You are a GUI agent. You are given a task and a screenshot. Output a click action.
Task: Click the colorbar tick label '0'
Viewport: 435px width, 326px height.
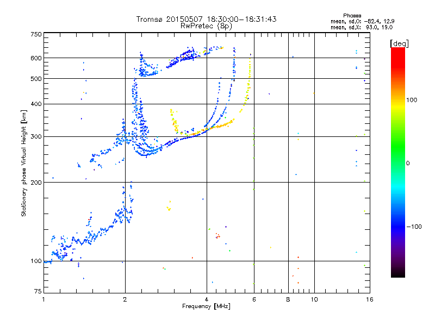(x=408, y=163)
